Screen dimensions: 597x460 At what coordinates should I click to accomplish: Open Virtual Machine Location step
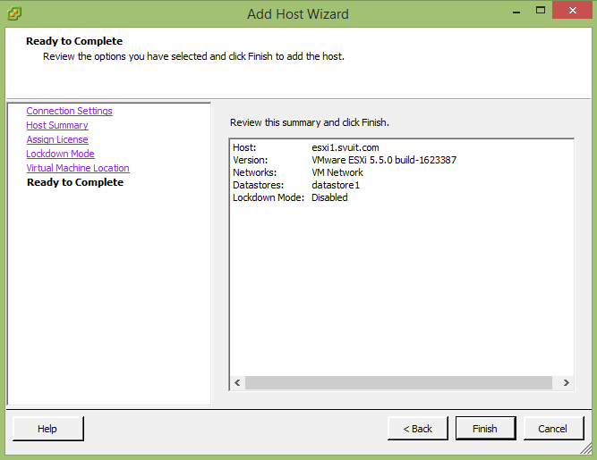click(78, 168)
